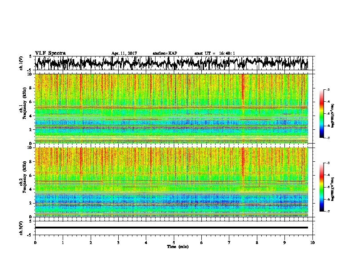Click the "4" kHz tick on ch.2 spectrogram

[x=31, y=189]
